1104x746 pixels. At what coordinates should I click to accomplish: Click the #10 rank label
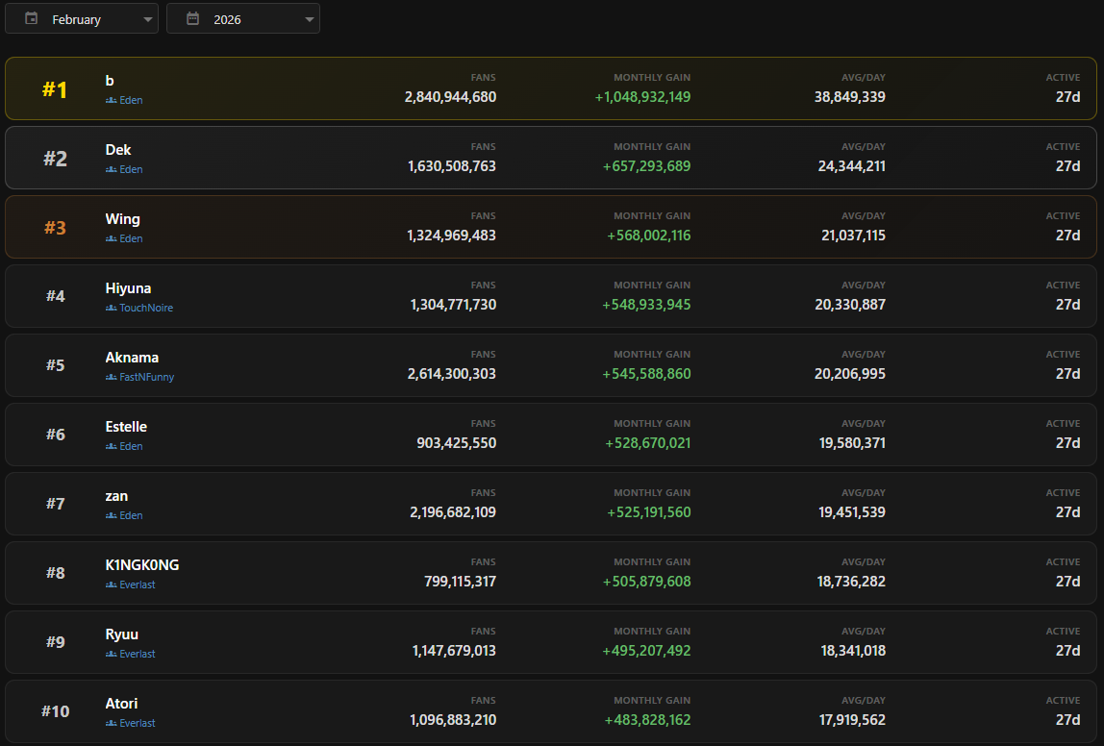[56, 711]
